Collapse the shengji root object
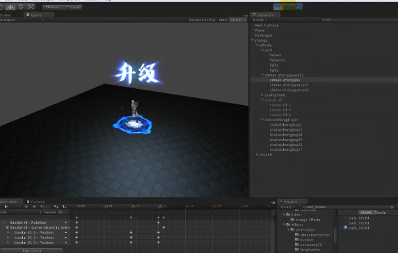398x253 pixels. 253,40
